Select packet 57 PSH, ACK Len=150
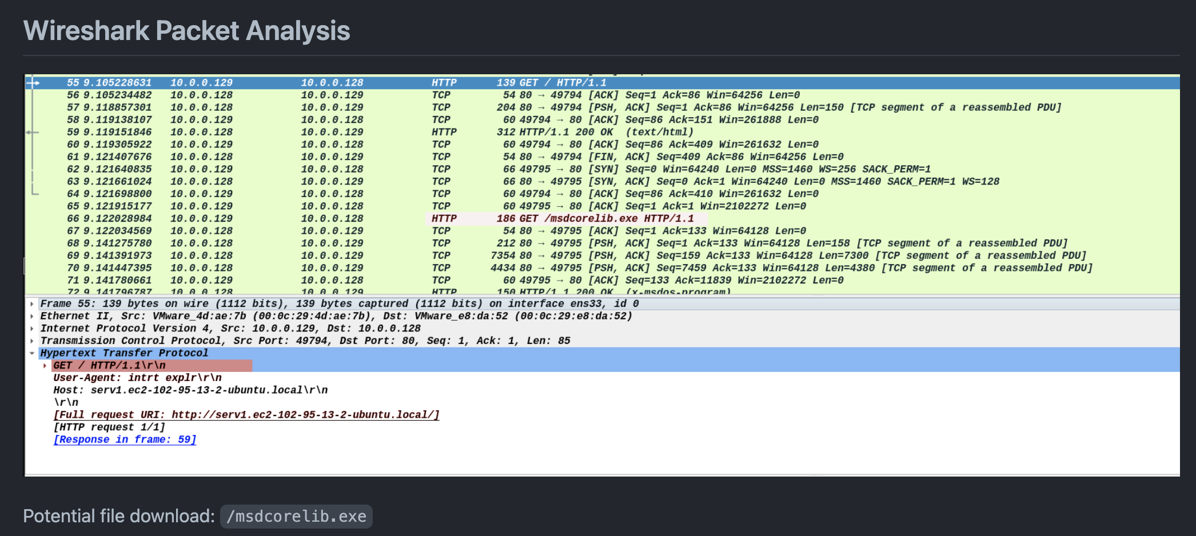1196x536 pixels. pyautogui.click(x=603, y=107)
